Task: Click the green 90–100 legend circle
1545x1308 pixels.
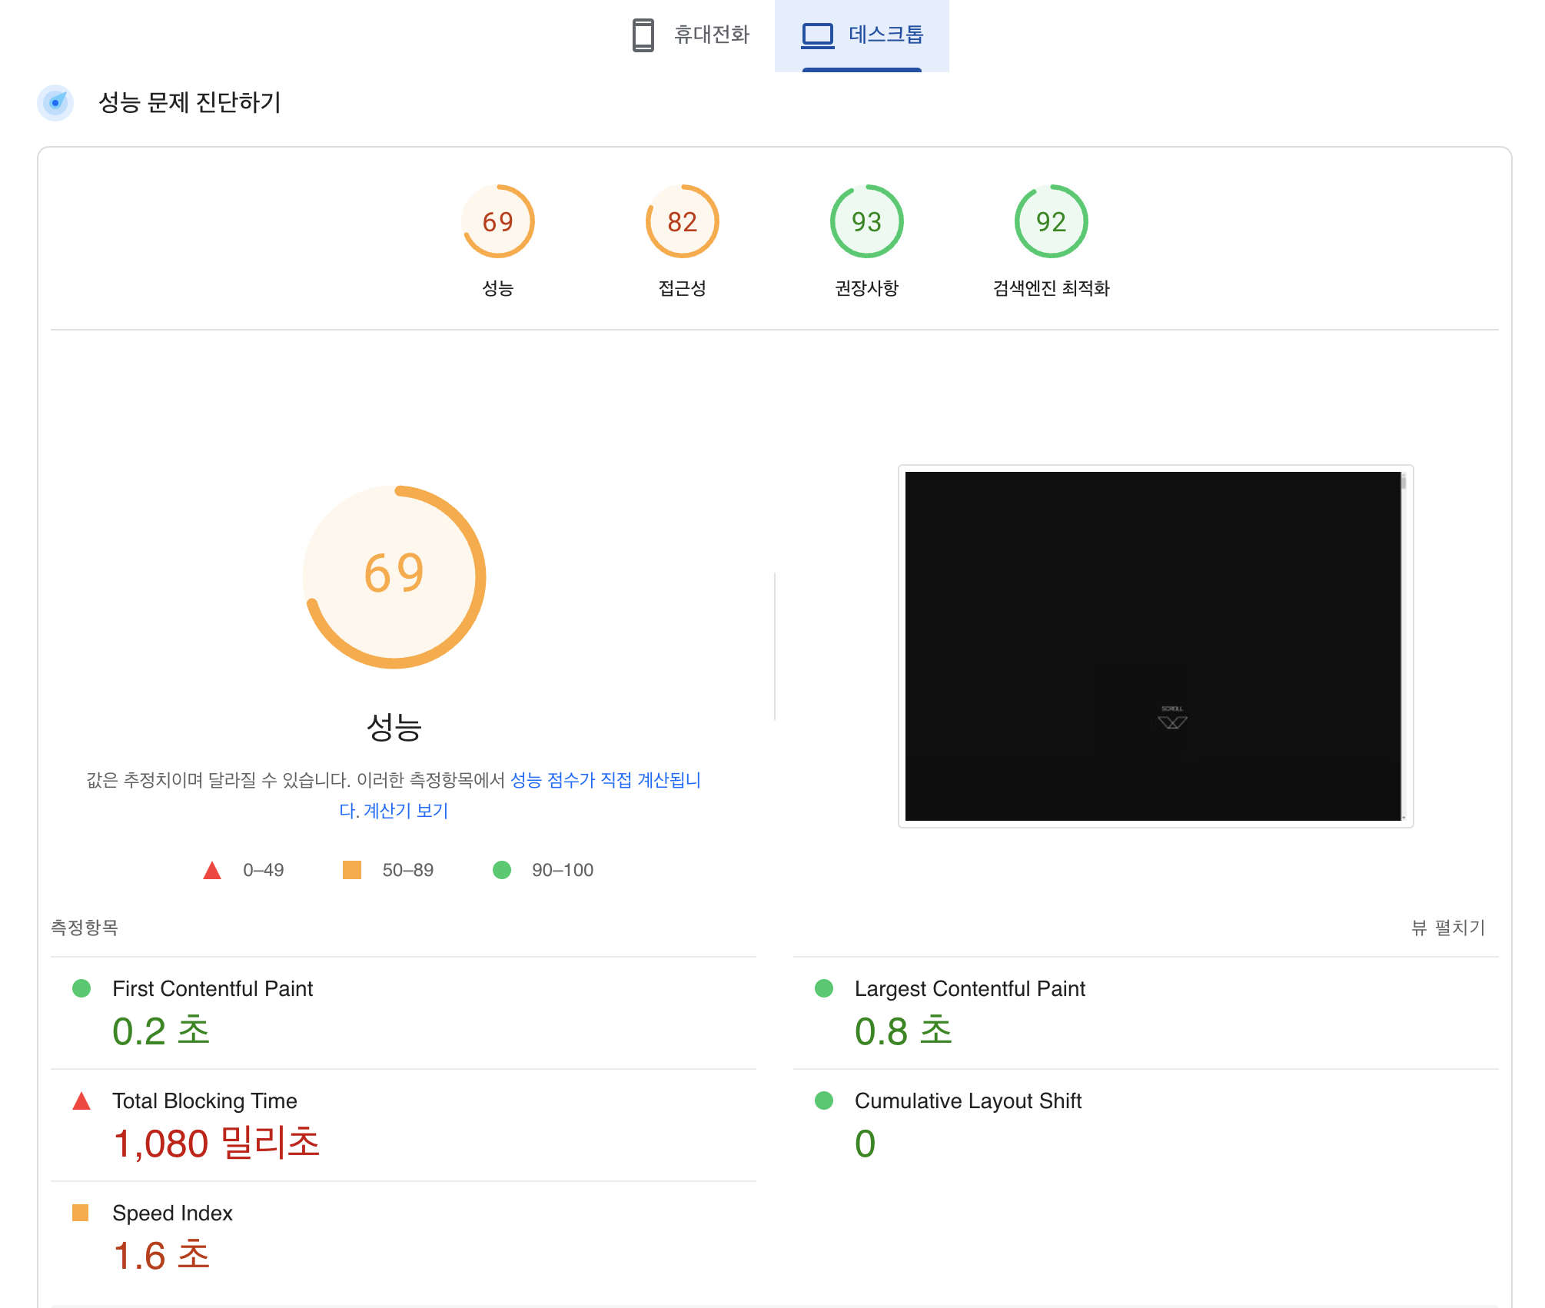Action: coord(502,870)
